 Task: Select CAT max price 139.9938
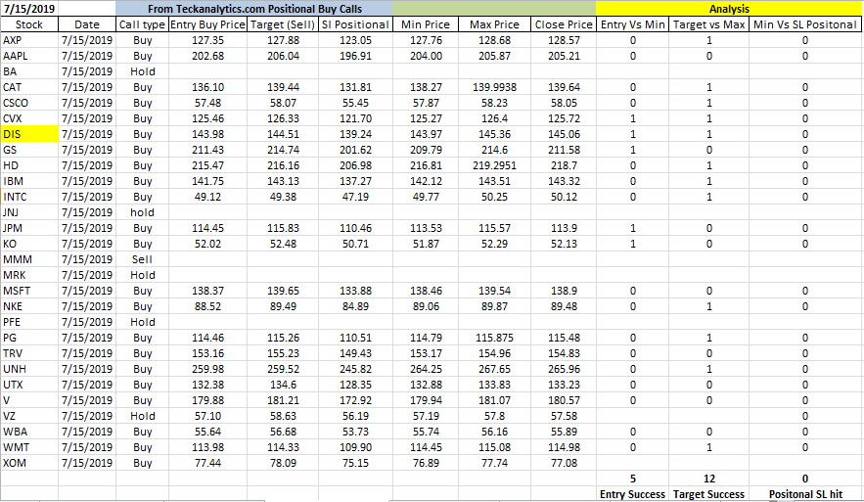tap(494, 87)
